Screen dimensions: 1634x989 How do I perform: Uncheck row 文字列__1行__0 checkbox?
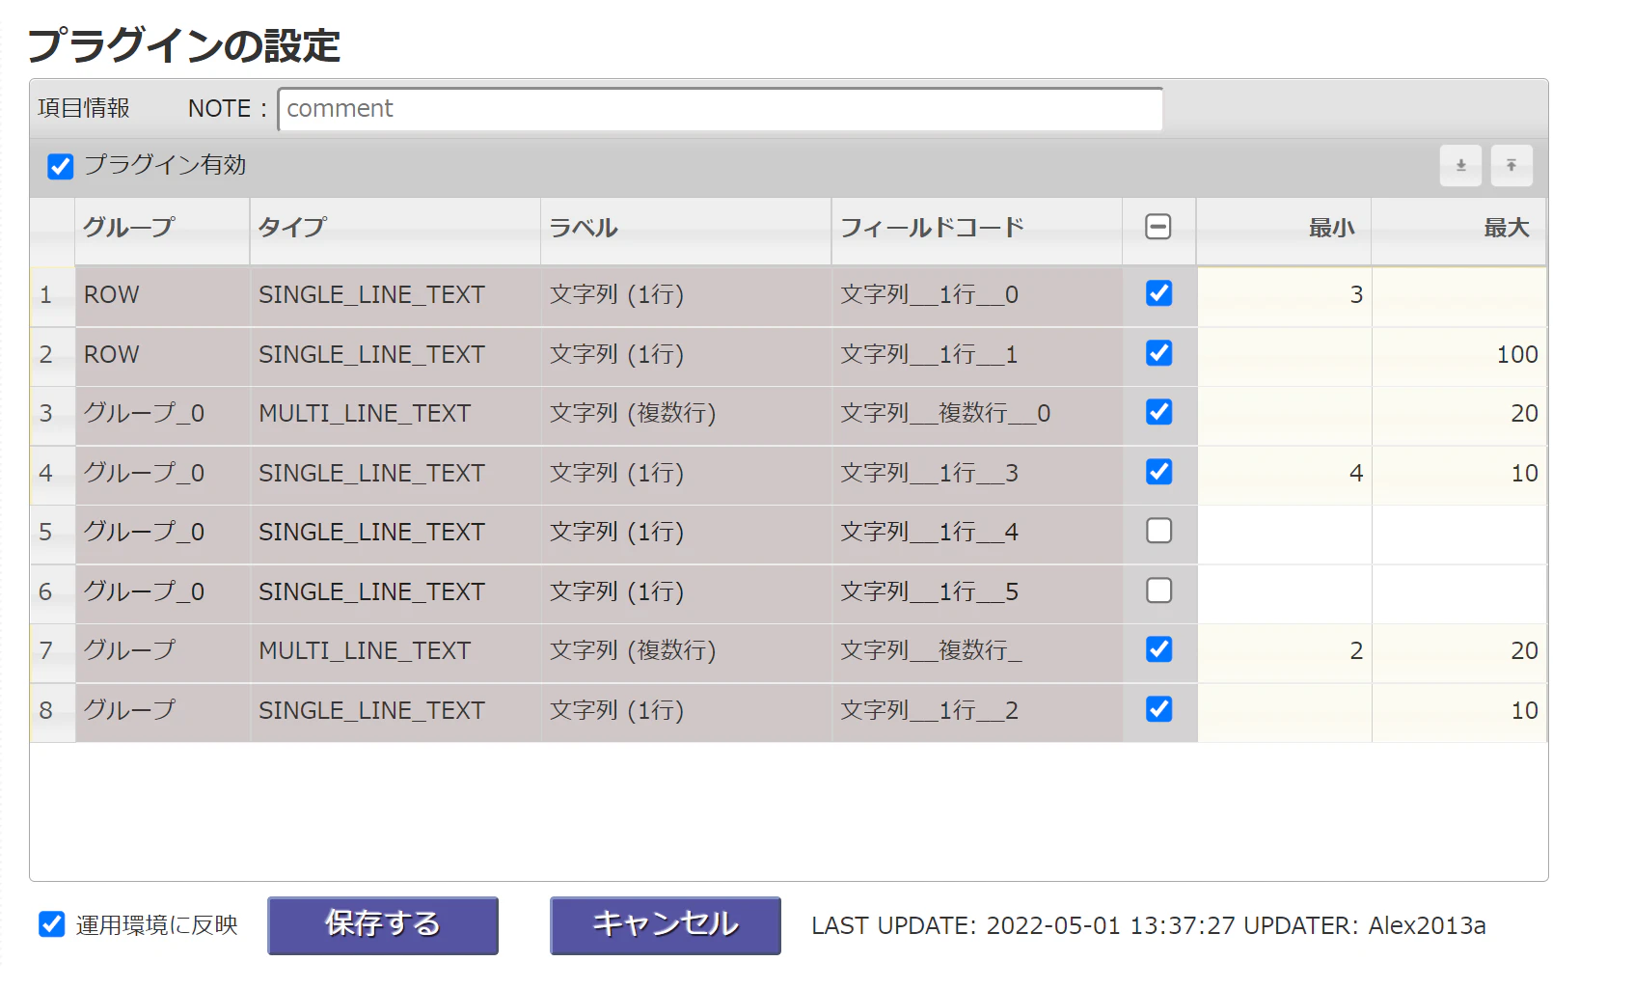1158,293
